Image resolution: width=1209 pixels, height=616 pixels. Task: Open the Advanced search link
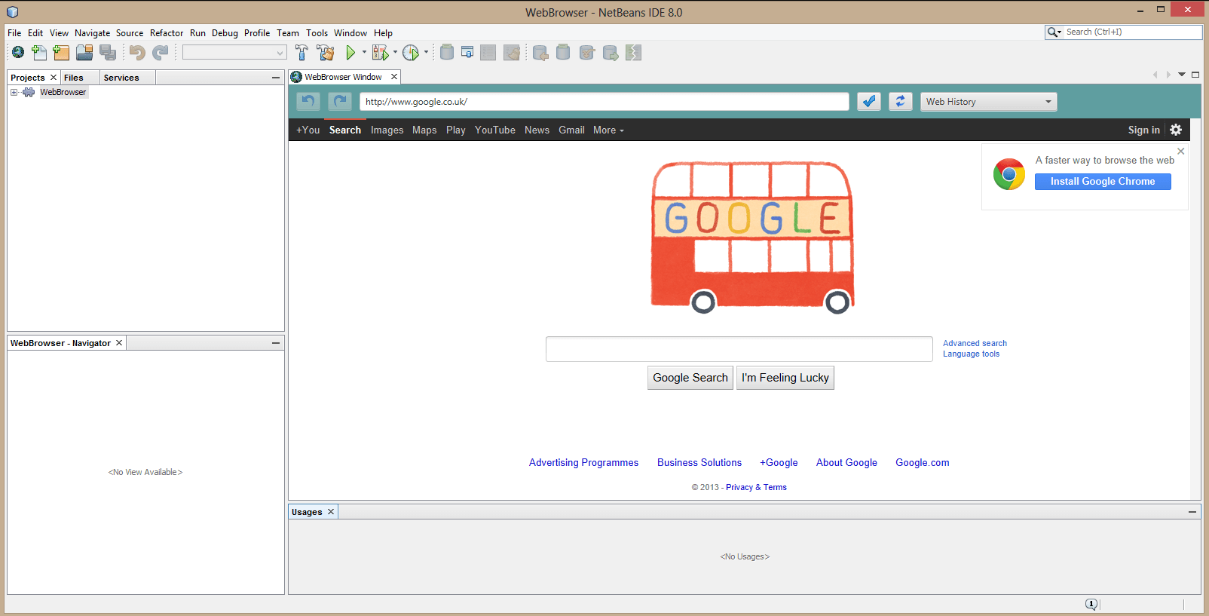tap(974, 343)
